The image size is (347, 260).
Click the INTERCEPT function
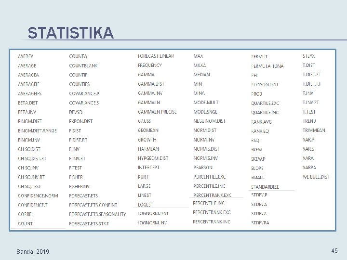pos(149,168)
